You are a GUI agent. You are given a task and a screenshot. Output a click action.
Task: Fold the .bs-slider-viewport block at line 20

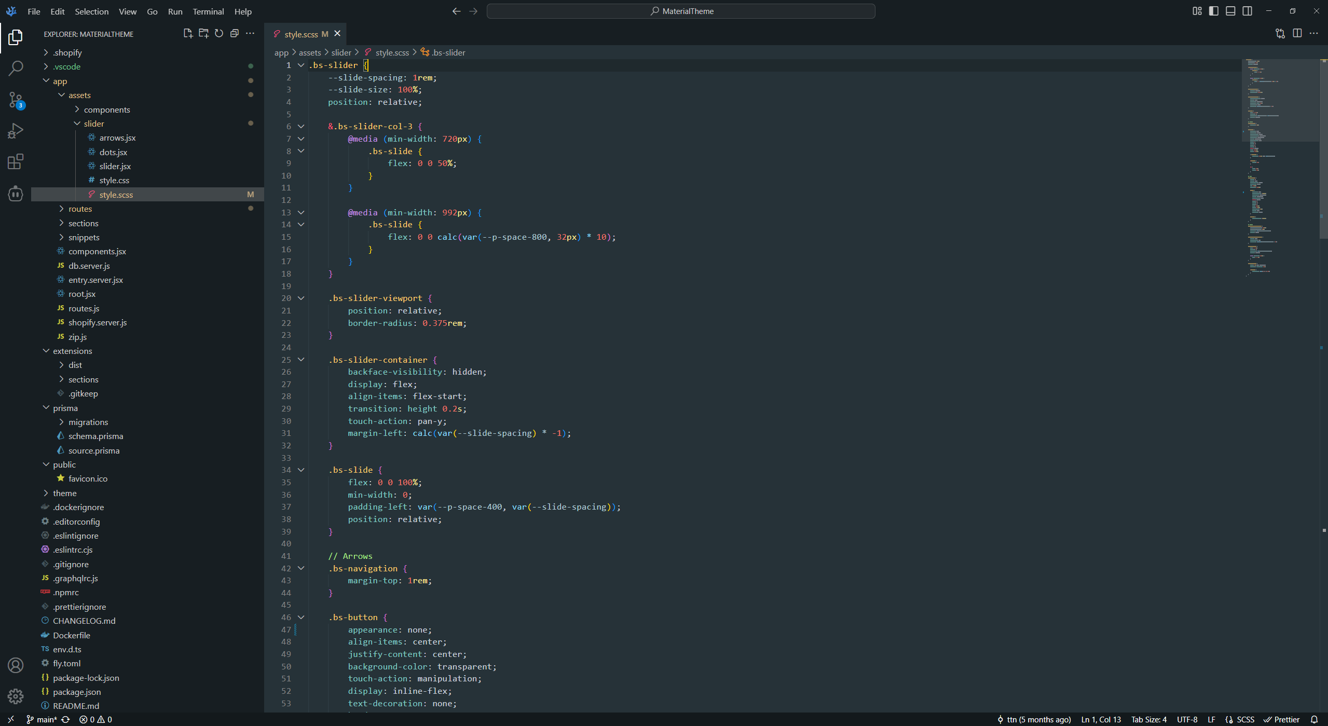click(x=300, y=298)
